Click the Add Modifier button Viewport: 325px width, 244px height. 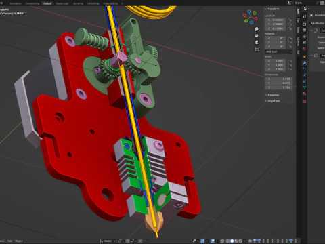pyautogui.click(x=318, y=23)
